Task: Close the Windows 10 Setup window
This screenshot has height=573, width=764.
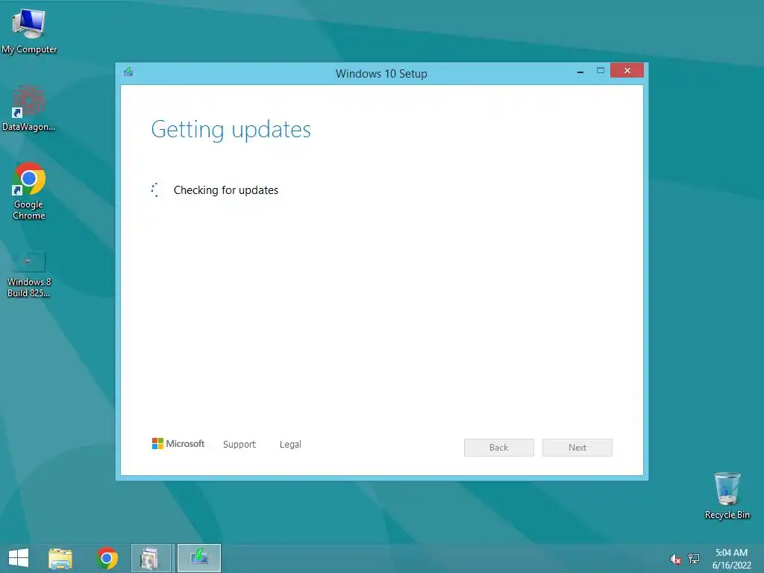Action: click(x=627, y=71)
